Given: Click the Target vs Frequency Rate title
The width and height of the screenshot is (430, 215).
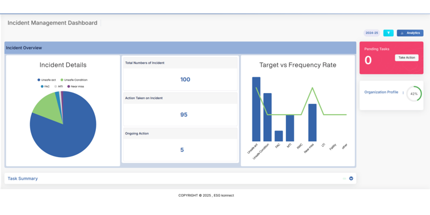Looking at the screenshot, I should coord(298,65).
